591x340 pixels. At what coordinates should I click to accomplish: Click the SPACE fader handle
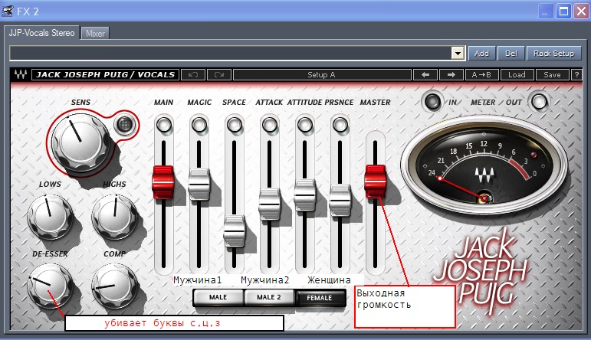click(x=234, y=230)
